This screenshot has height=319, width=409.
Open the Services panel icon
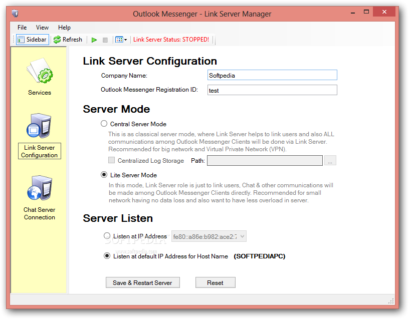point(40,71)
